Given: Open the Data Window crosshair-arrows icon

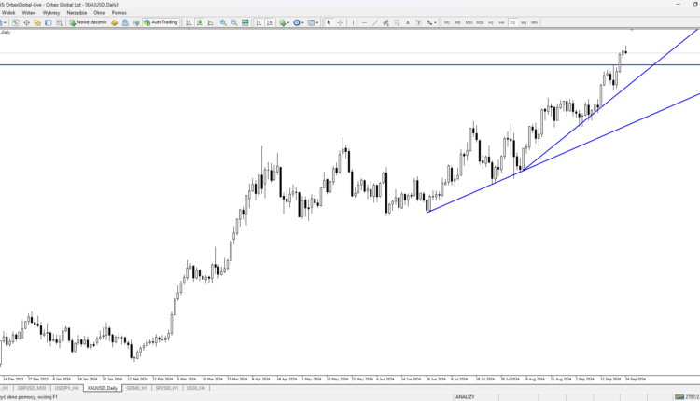Looking at the screenshot, I should click(26, 22).
